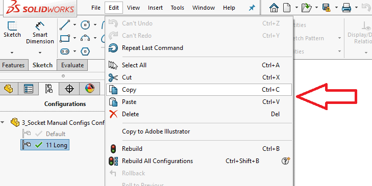Switch to the Sketch tab
This screenshot has width=372, height=186.
click(42, 65)
